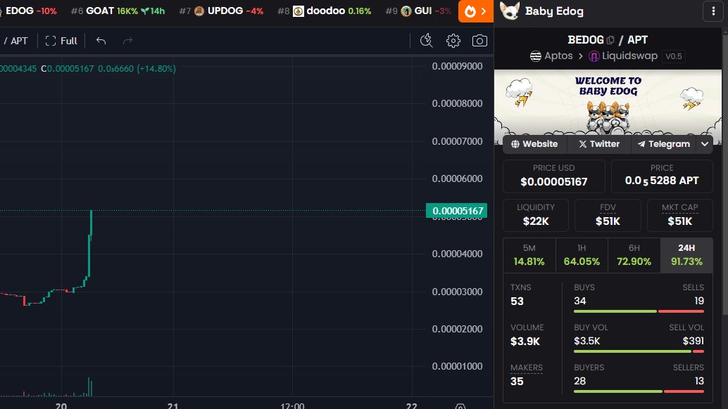Screen dimensions: 728x409
Task: Select the 1H timeframe tab
Action: [582, 255]
